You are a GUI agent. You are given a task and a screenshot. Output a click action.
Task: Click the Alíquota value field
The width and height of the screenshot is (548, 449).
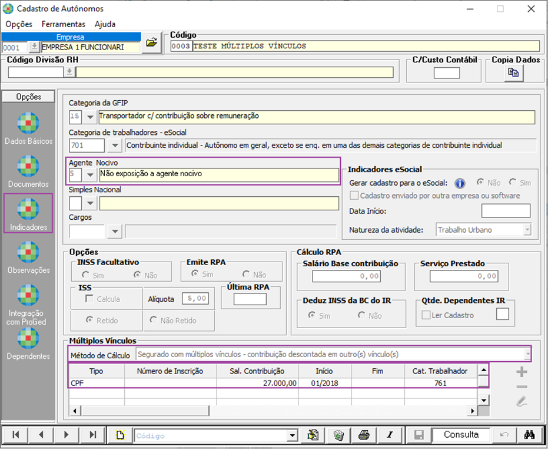click(195, 299)
